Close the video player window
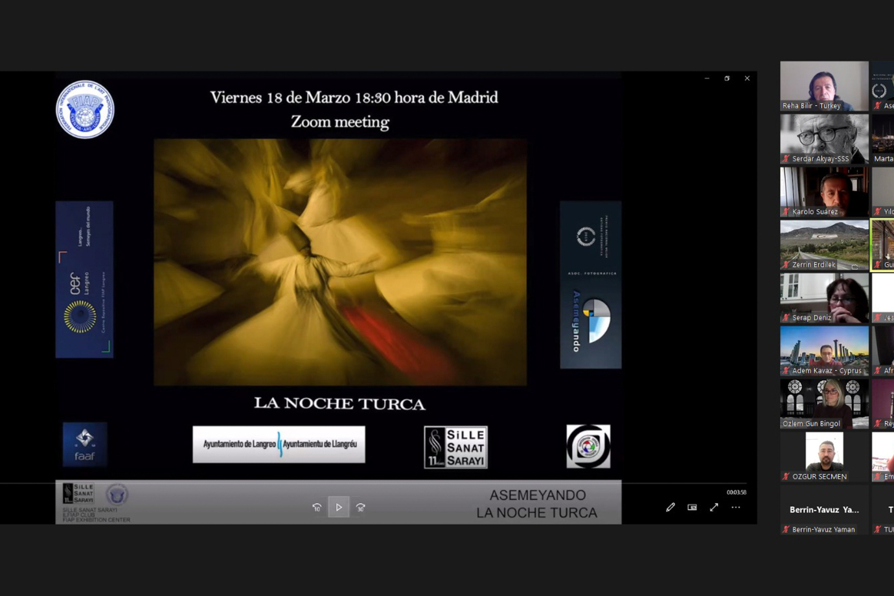This screenshot has height=596, width=894. click(747, 78)
